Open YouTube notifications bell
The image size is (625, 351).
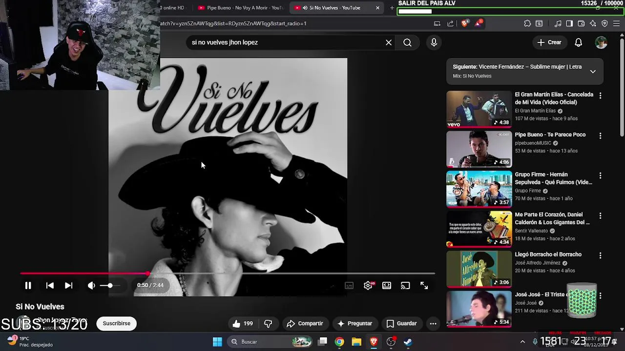coord(578,42)
